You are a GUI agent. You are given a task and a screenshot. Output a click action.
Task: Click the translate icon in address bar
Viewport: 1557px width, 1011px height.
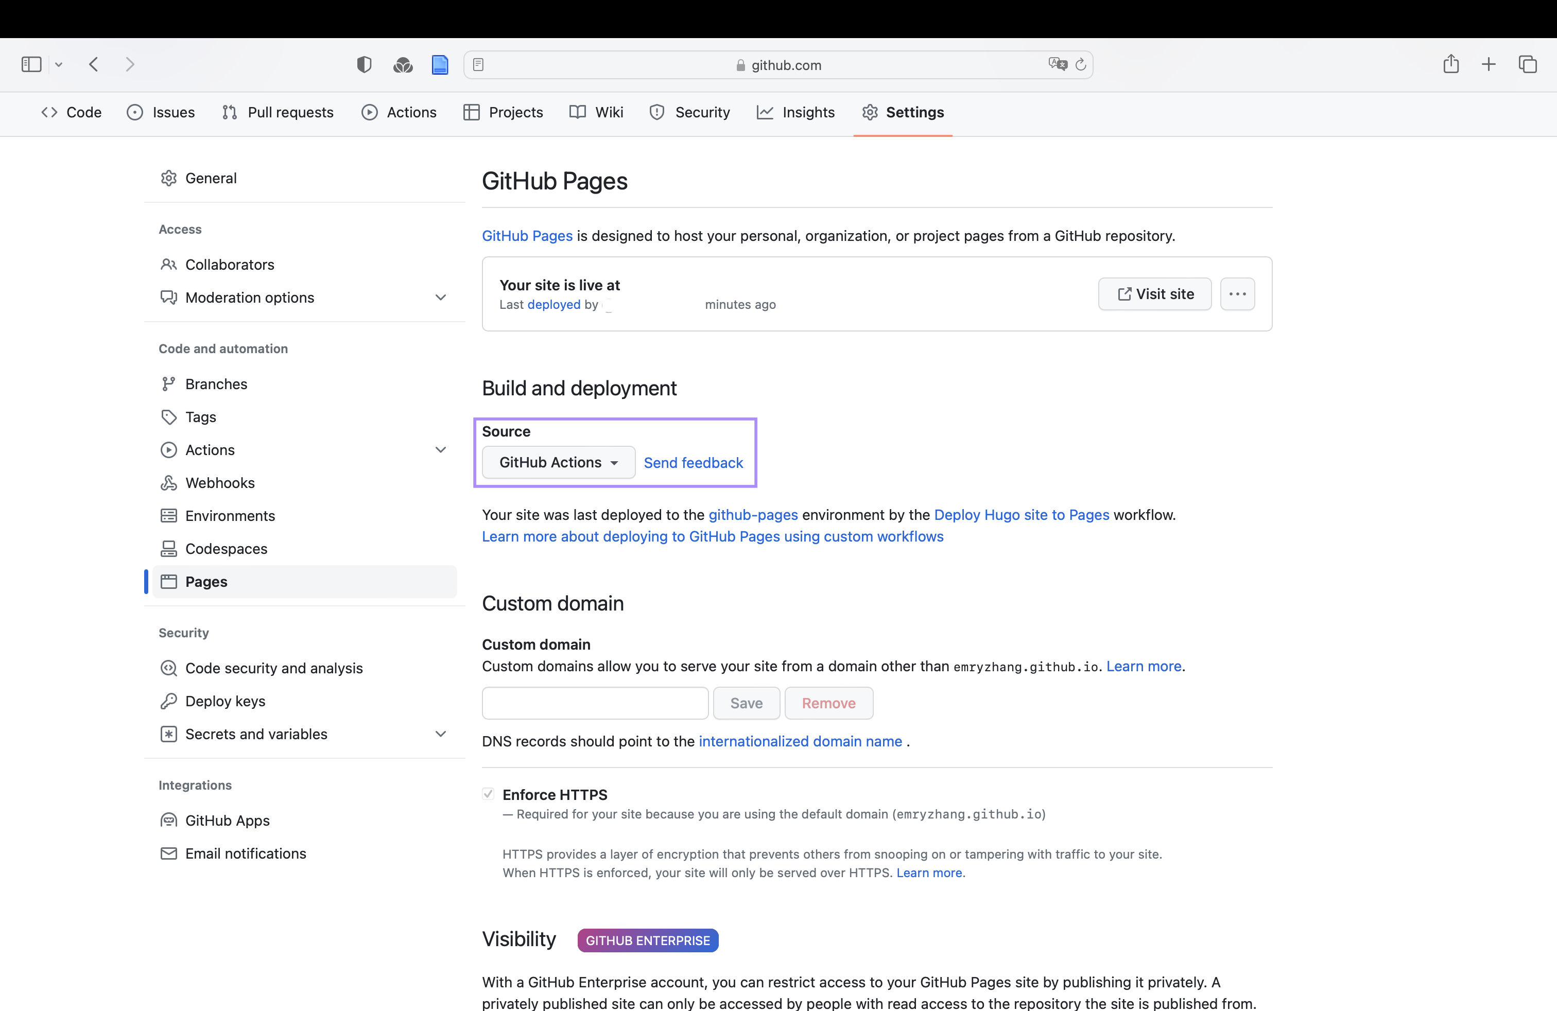(1057, 64)
